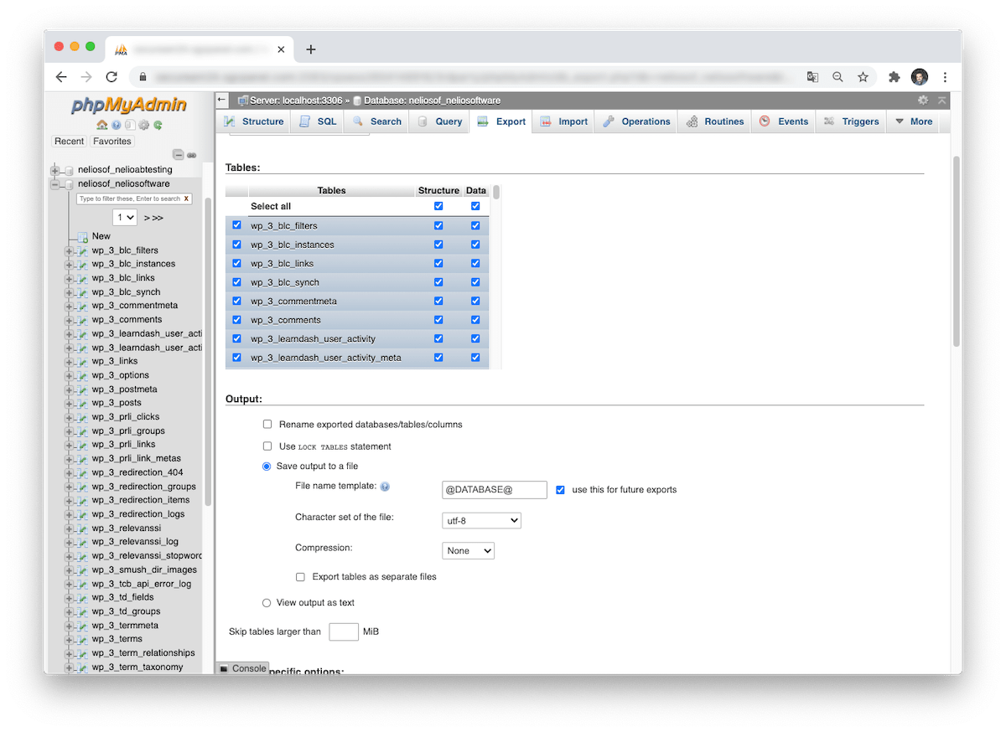Expand the neliosof_nelioabtesting database tree
Image resolution: width=1006 pixels, height=732 pixels.
(x=56, y=170)
